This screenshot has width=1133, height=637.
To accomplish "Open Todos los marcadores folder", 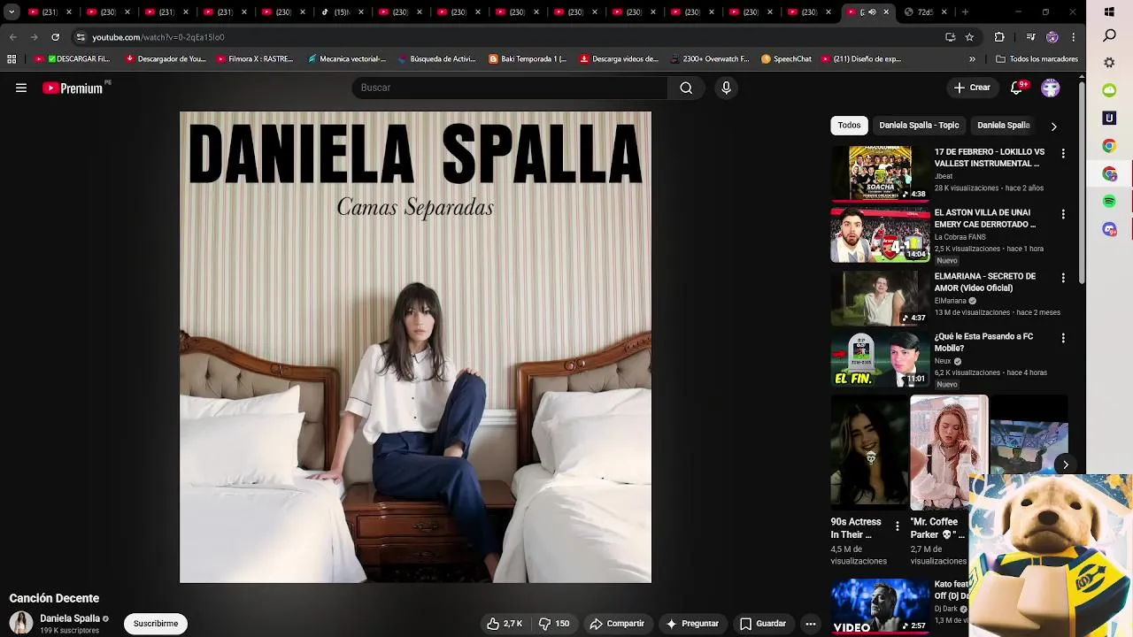I will (1037, 59).
